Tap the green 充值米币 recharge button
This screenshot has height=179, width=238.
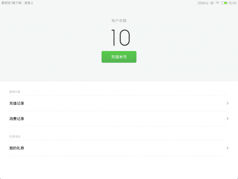coord(119,57)
